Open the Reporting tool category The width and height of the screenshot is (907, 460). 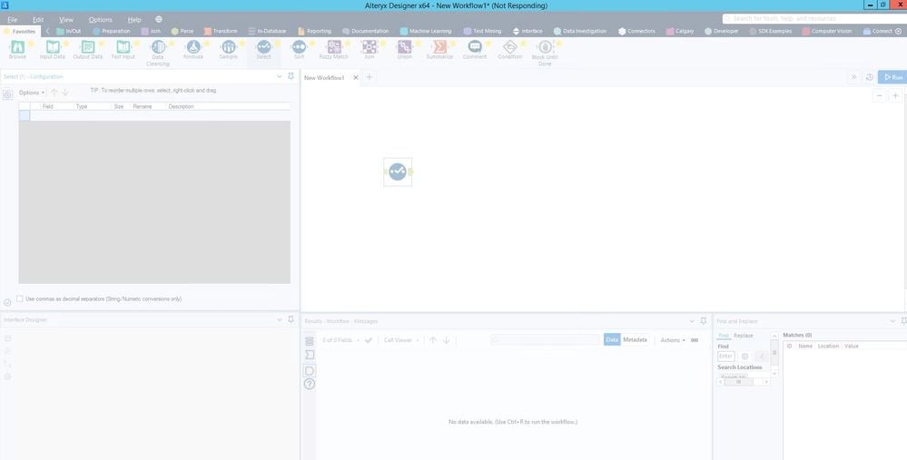tap(314, 31)
